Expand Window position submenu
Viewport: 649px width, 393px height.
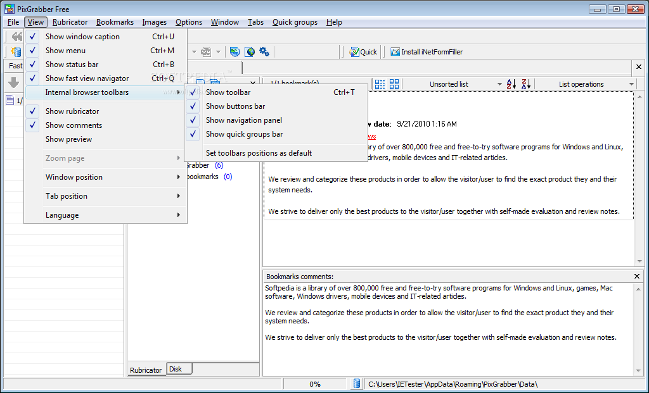[106, 177]
